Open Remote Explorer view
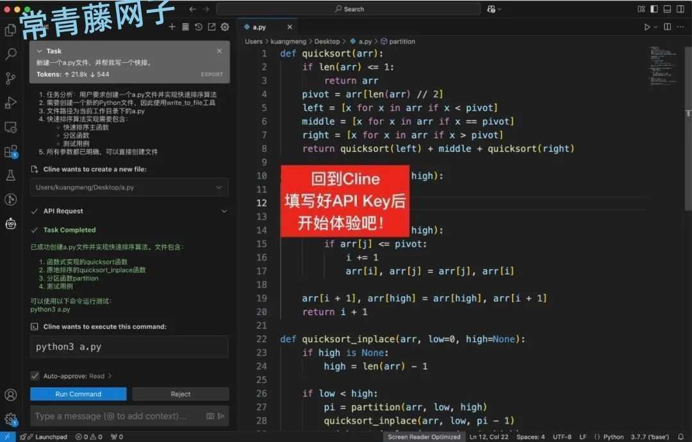 coord(11,127)
